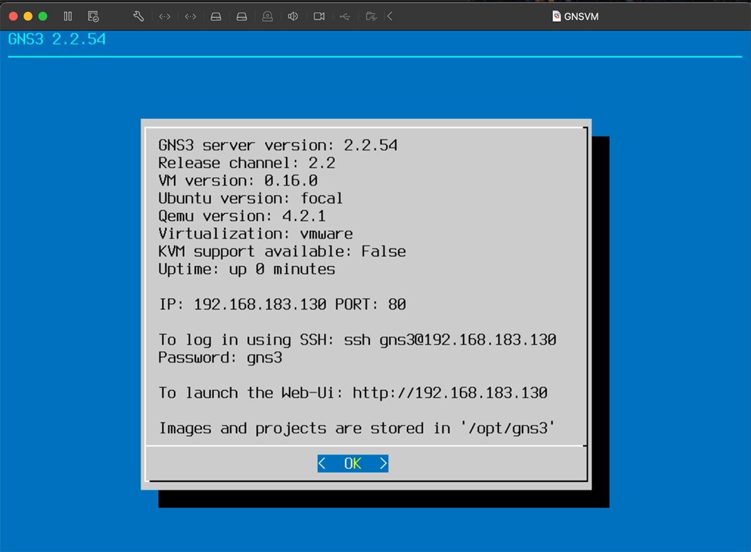The image size is (751, 552).
Task: Pause the virtual machine
Action: (x=68, y=16)
